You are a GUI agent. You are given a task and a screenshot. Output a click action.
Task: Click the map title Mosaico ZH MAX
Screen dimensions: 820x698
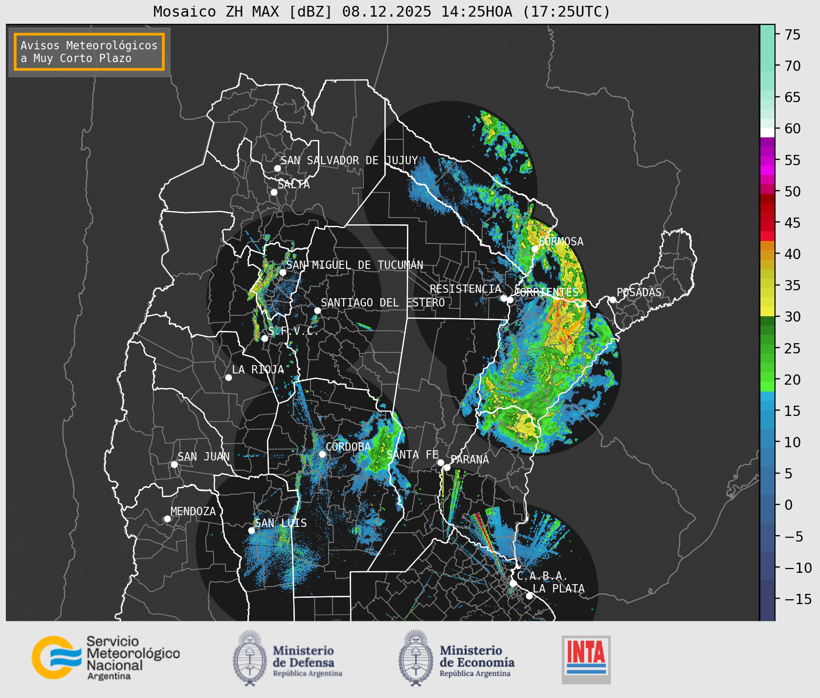coord(382,11)
